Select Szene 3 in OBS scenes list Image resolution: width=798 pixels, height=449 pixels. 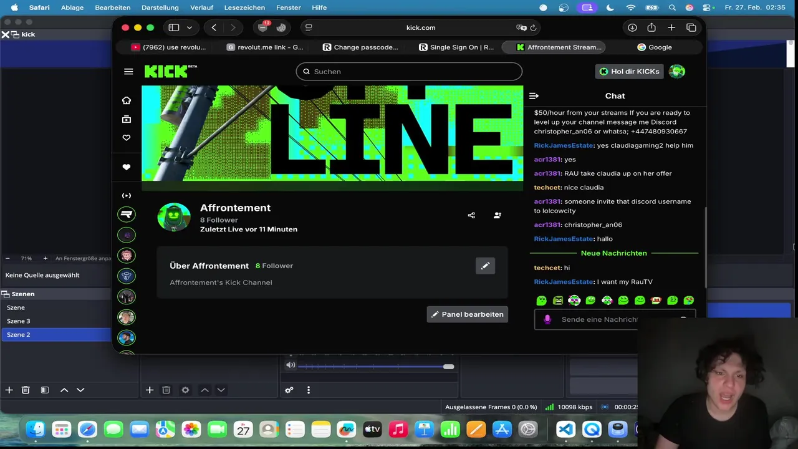coord(55,321)
